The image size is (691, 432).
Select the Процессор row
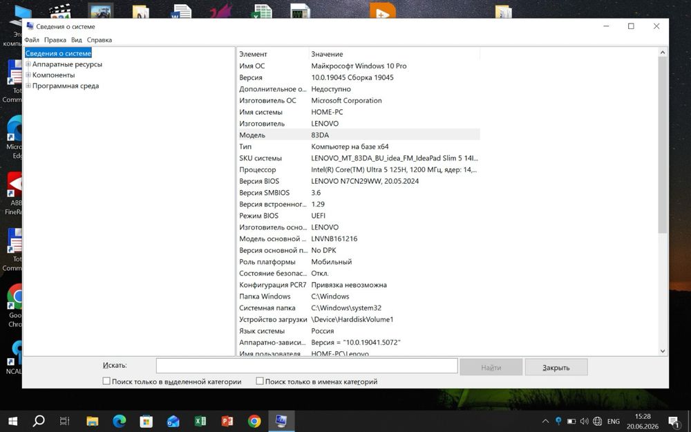tap(358, 170)
